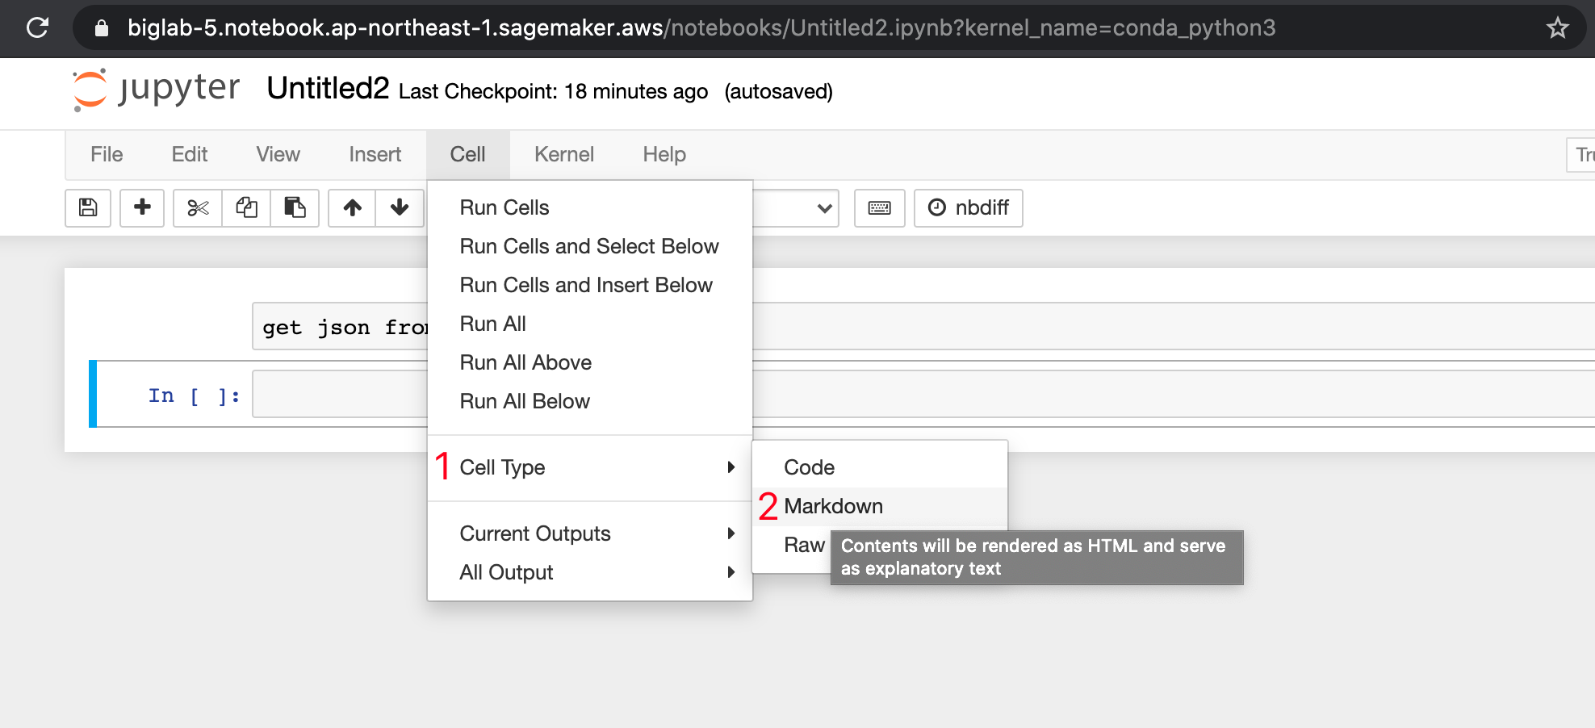
Task: Click the Jupyter logo
Action: [157, 89]
